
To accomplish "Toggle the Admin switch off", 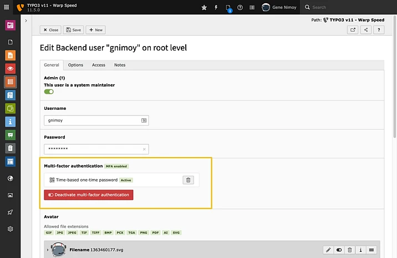I will pyautogui.click(x=49, y=92).
